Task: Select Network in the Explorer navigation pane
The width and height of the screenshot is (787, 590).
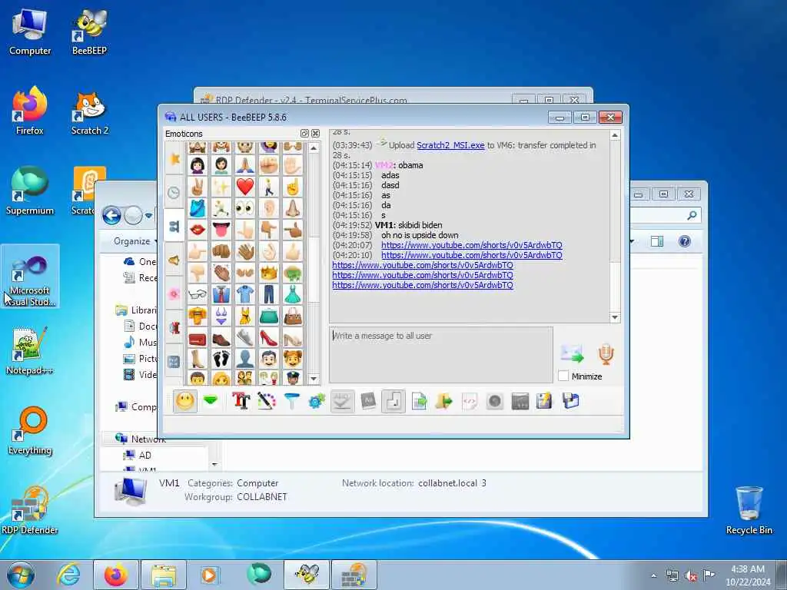Action: (148, 439)
